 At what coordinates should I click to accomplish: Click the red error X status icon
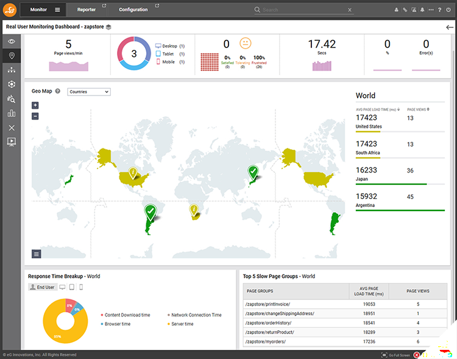pos(417,355)
